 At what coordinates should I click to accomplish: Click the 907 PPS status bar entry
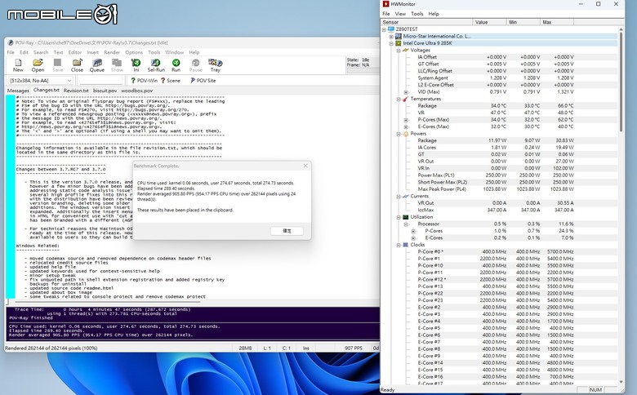point(353,348)
